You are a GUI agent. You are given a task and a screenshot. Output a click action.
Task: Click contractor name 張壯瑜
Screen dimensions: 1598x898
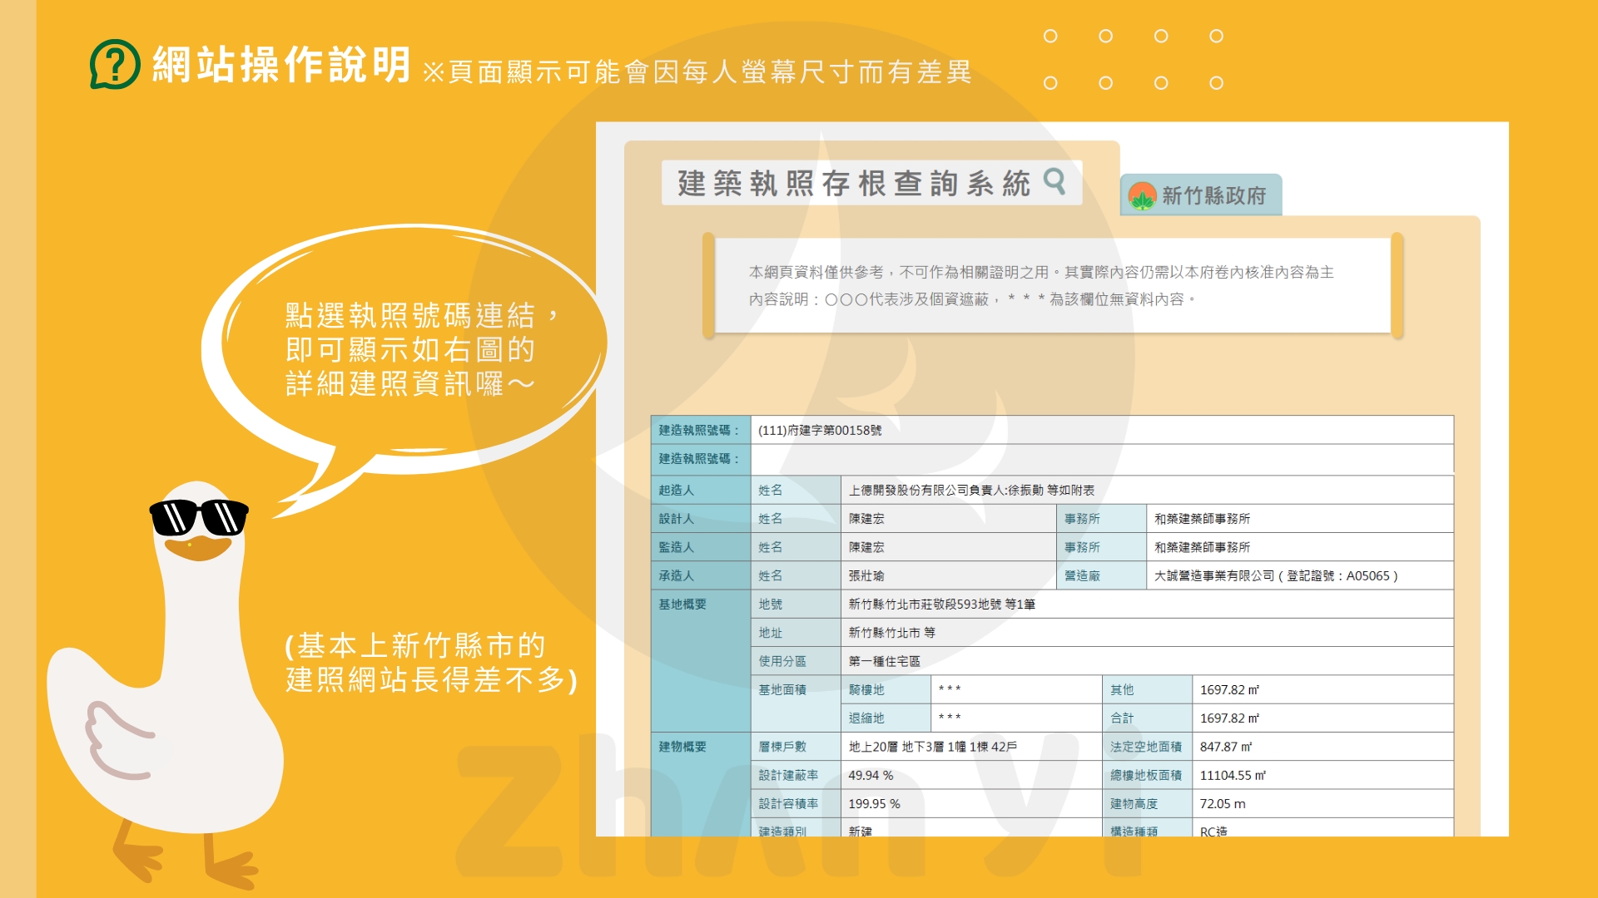pyautogui.click(x=866, y=575)
